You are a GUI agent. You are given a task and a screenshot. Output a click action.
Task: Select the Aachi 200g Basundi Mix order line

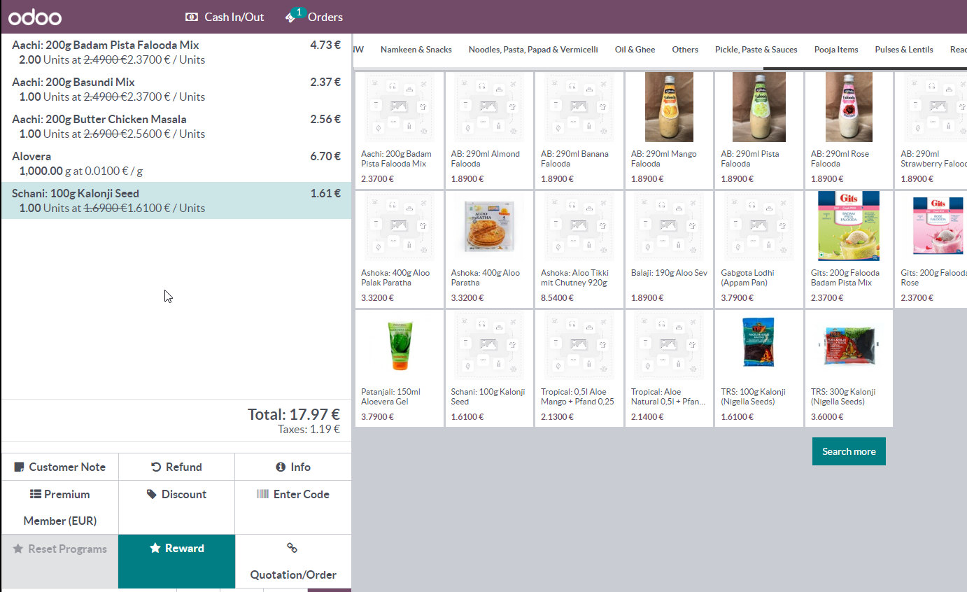(176, 90)
